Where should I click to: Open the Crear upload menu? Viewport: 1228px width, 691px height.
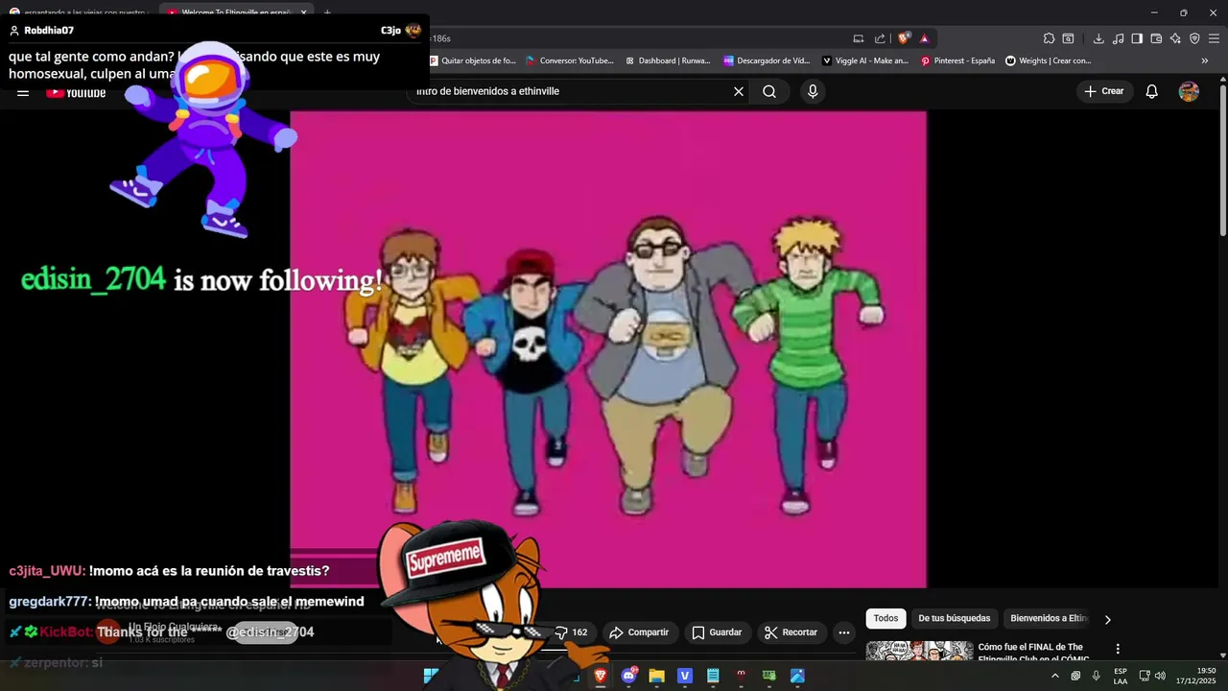click(1104, 91)
